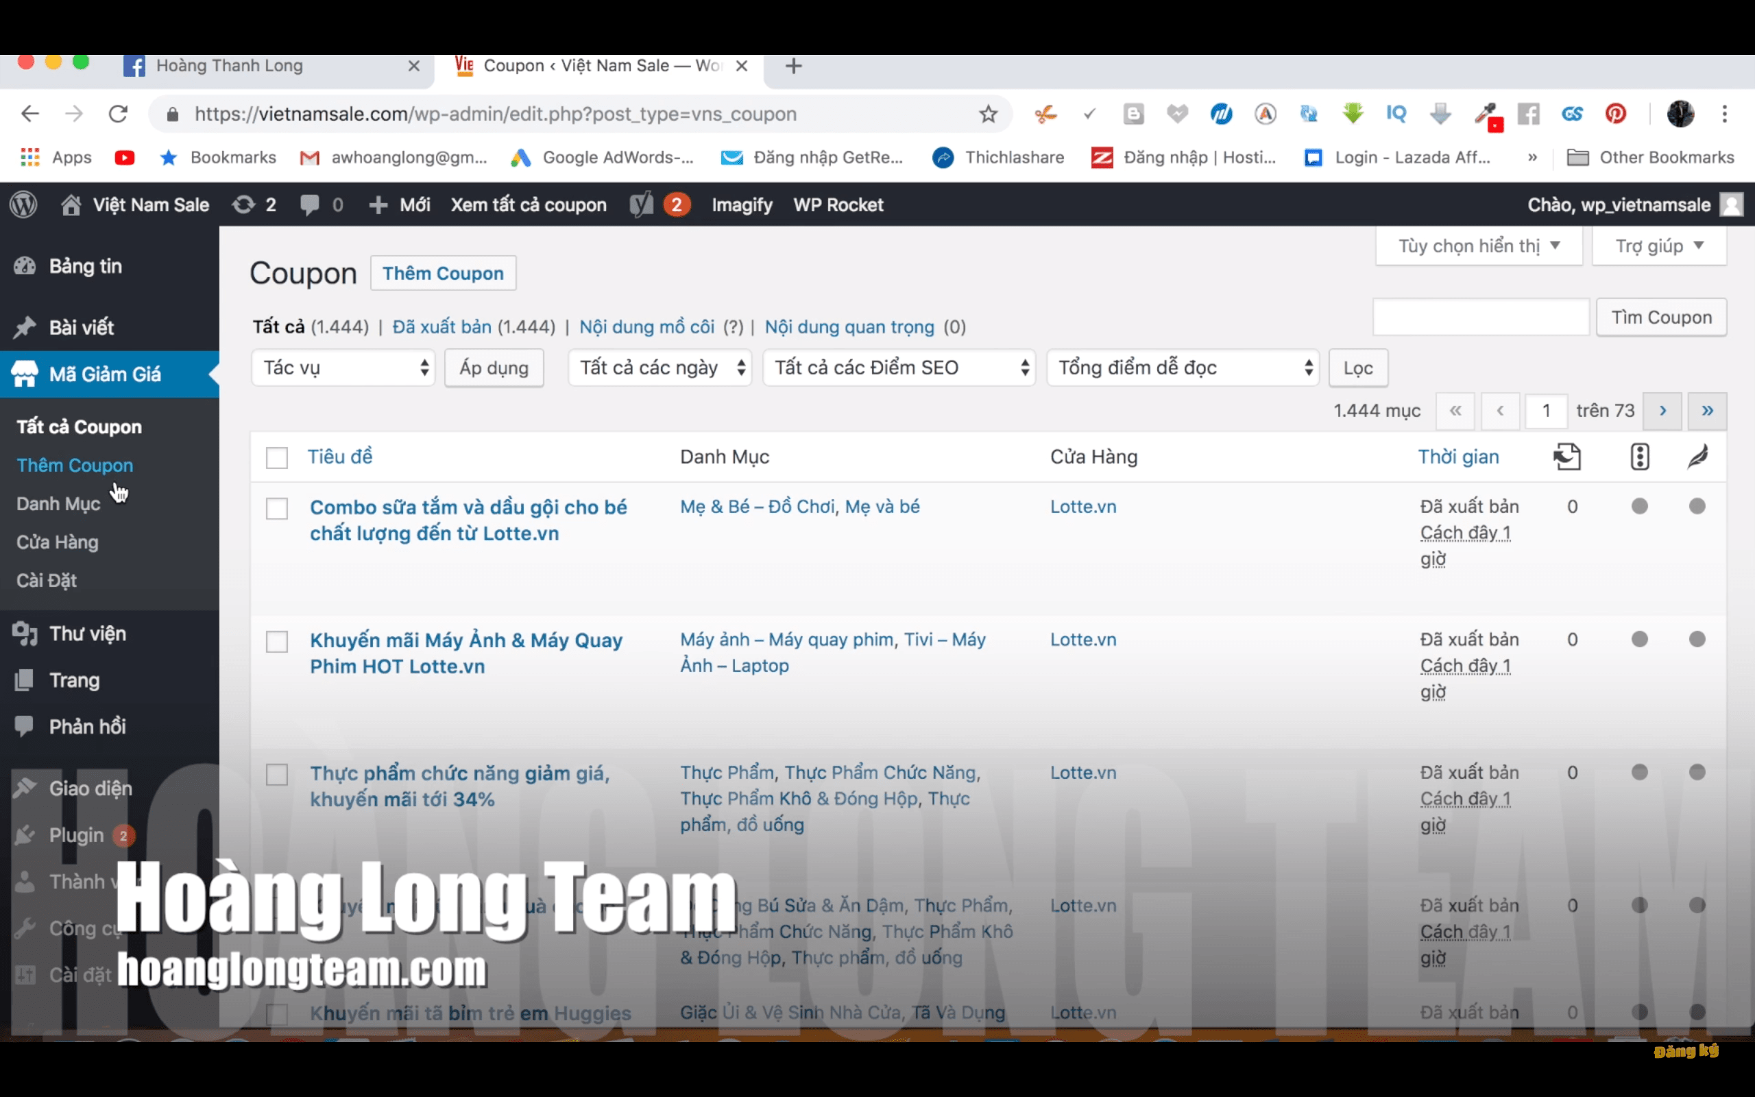The width and height of the screenshot is (1755, 1097).
Task: Click the Thêm Coupon button beside the heading
Action: coord(443,274)
